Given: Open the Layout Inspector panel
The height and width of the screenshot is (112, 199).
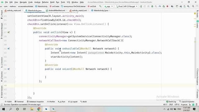Looking at the screenshot, I should [x=187, y=102].
